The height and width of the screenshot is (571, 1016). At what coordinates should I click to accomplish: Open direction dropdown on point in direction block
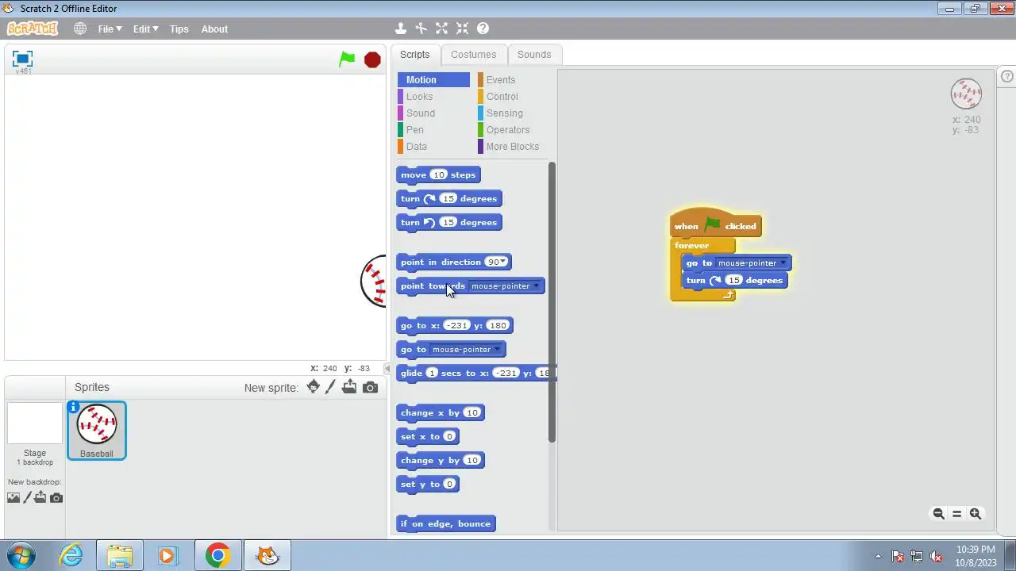coord(503,263)
